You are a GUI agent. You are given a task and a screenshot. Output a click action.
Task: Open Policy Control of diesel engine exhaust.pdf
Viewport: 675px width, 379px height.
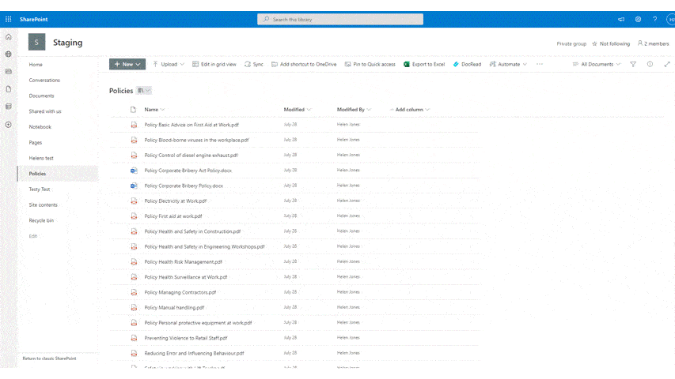pyautogui.click(x=192, y=156)
